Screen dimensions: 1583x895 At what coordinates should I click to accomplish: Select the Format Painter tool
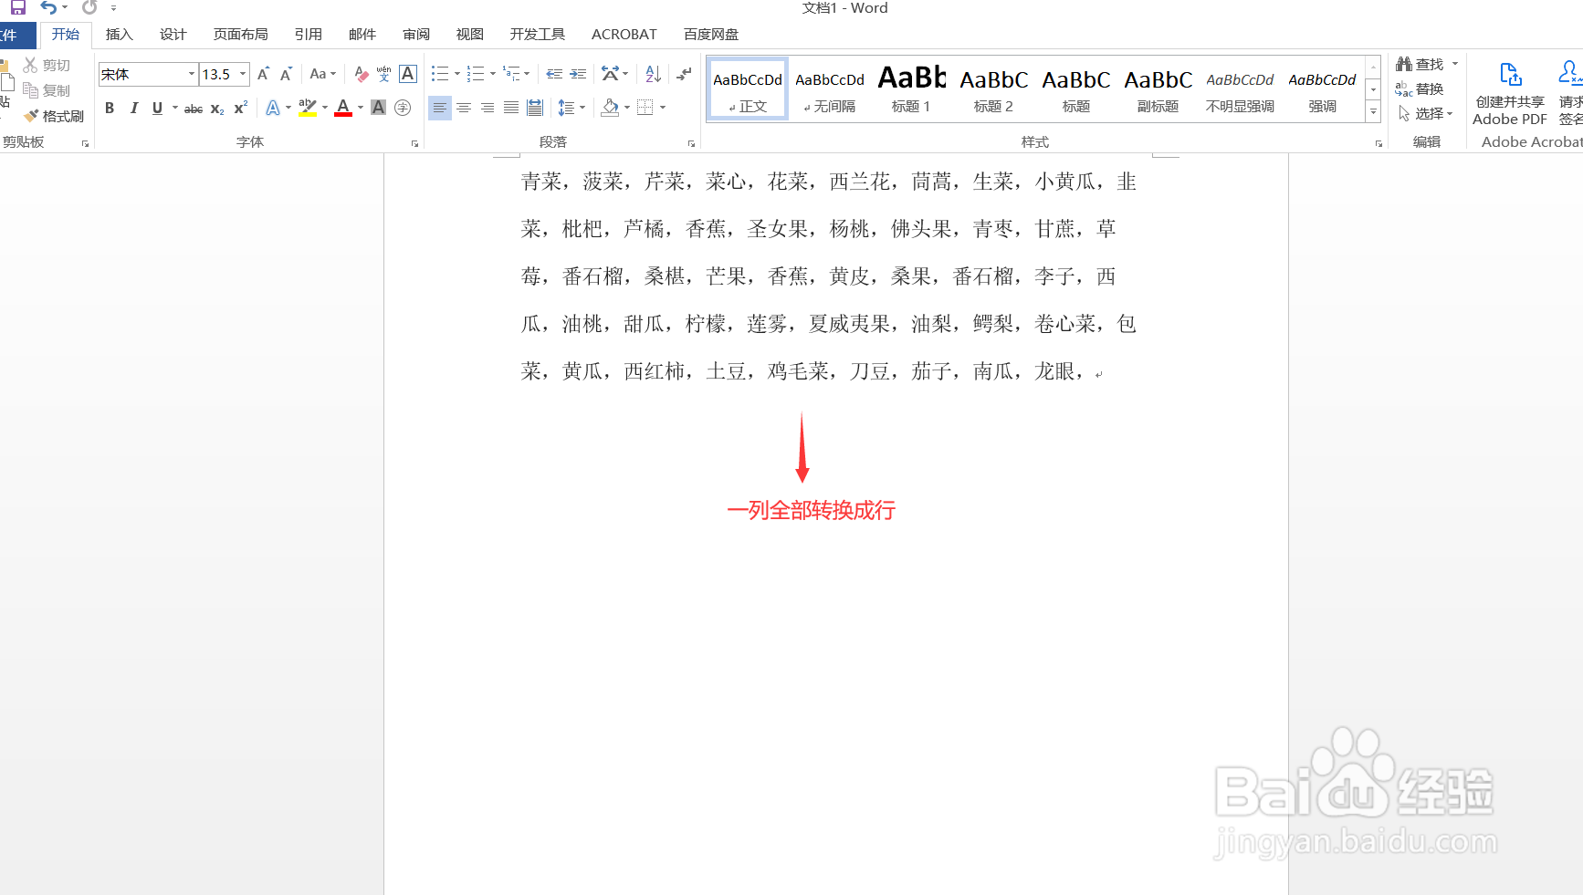pos(52,116)
